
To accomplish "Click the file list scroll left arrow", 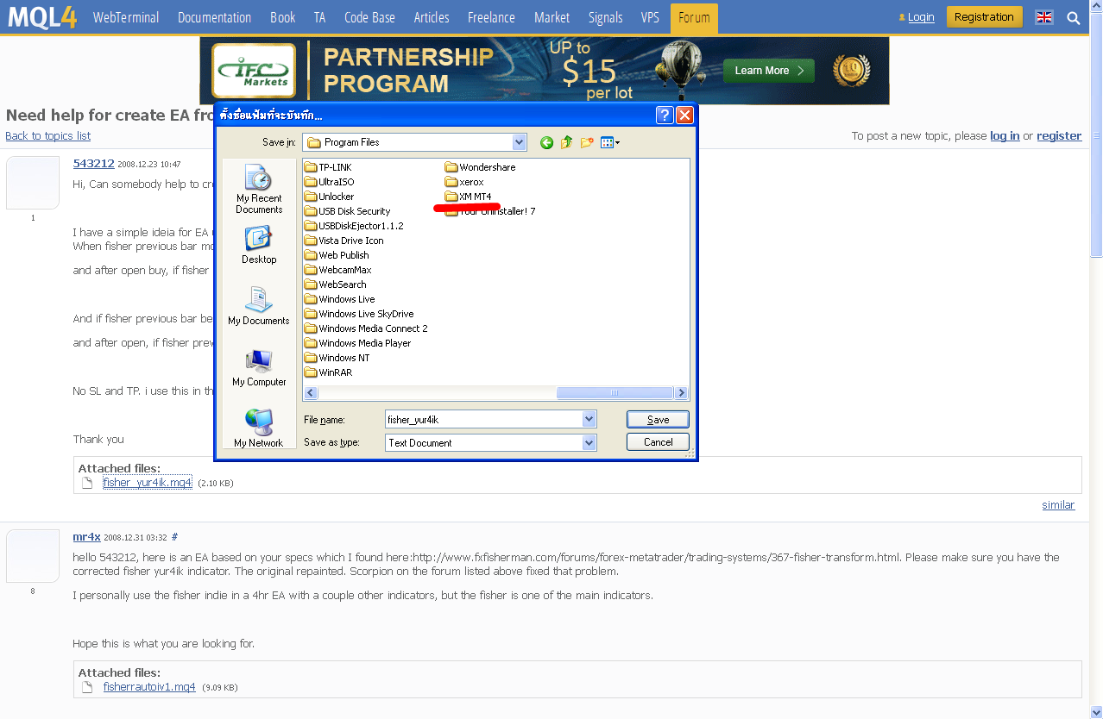I will (311, 393).
